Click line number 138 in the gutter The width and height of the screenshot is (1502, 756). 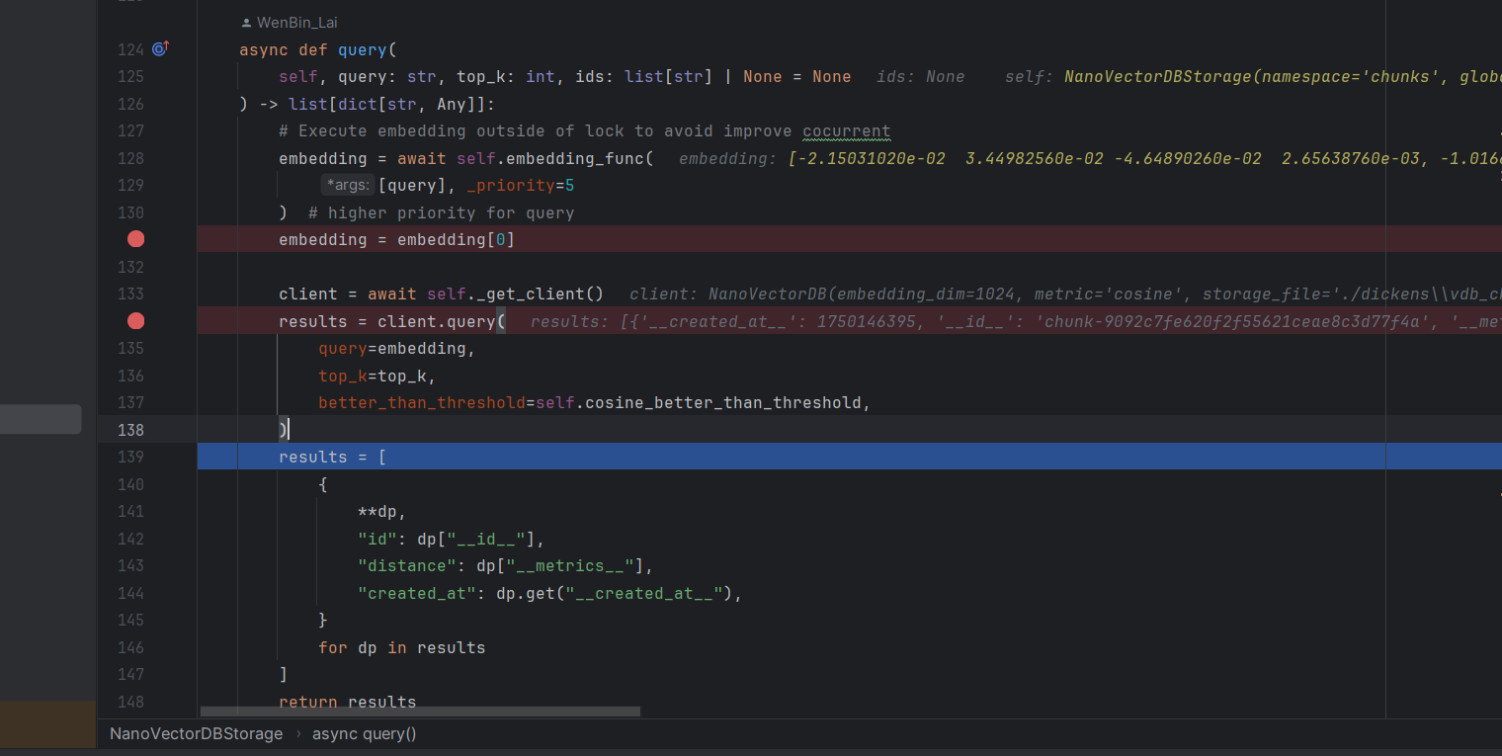(x=130, y=430)
